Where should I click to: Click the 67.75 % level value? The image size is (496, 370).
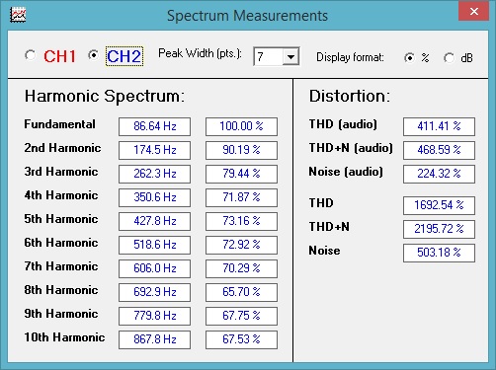tap(241, 316)
